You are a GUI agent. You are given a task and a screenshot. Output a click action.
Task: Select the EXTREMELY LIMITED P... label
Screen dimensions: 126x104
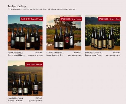tap(94, 53)
